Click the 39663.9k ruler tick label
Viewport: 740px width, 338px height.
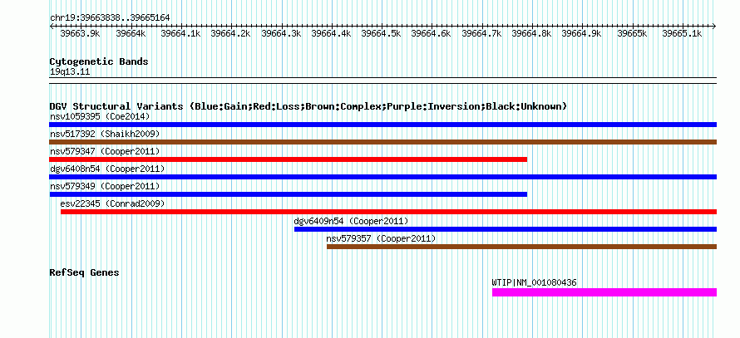coord(80,34)
